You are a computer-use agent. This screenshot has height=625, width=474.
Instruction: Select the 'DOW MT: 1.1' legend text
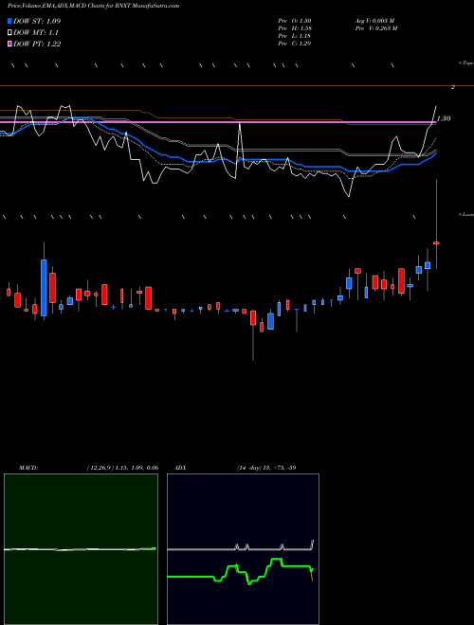[35, 33]
